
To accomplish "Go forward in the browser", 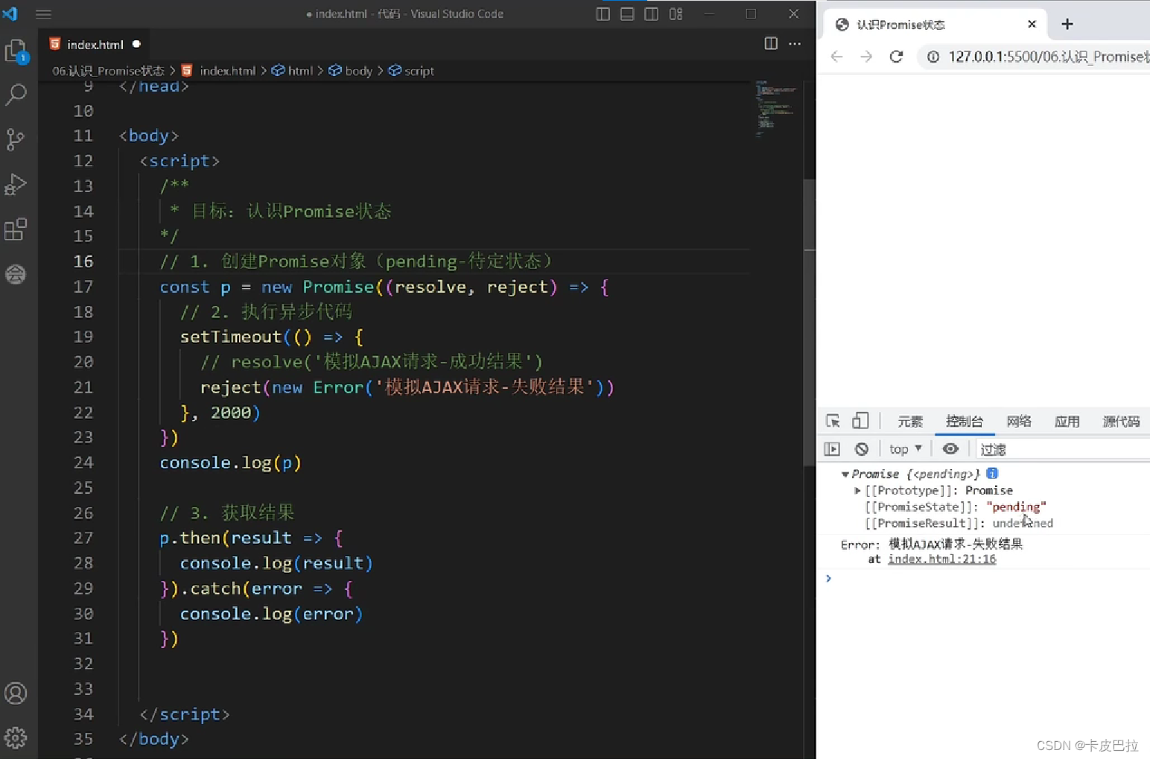I will [866, 57].
